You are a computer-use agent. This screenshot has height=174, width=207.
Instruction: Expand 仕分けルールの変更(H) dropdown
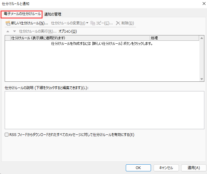(x=69, y=23)
